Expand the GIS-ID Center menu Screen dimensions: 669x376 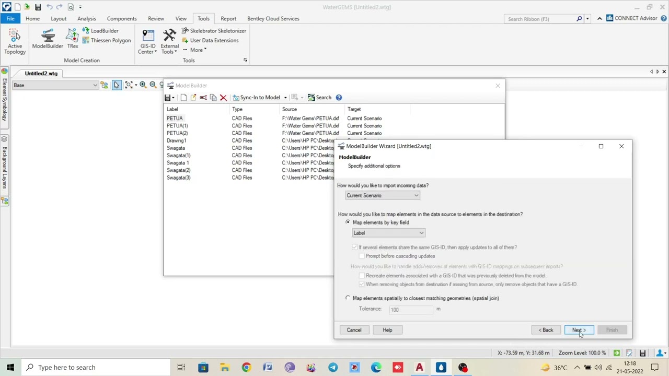pyautogui.click(x=148, y=42)
